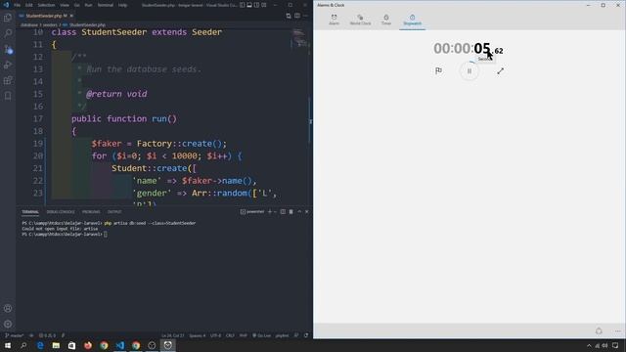
Task: Click the breadcrumb StudentSeeder.php item
Action: tap(87, 25)
